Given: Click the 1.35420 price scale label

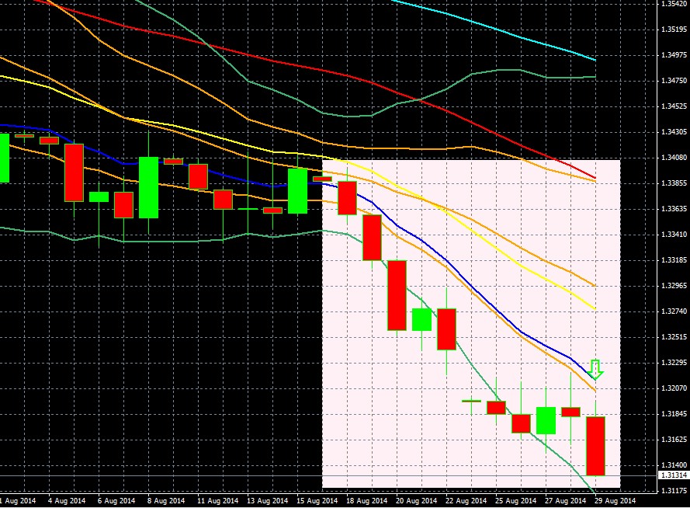Looking at the screenshot, I should pos(671,4).
